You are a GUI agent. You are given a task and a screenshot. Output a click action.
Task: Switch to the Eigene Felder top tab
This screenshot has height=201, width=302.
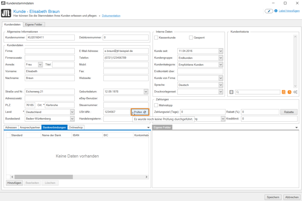(x=34, y=25)
